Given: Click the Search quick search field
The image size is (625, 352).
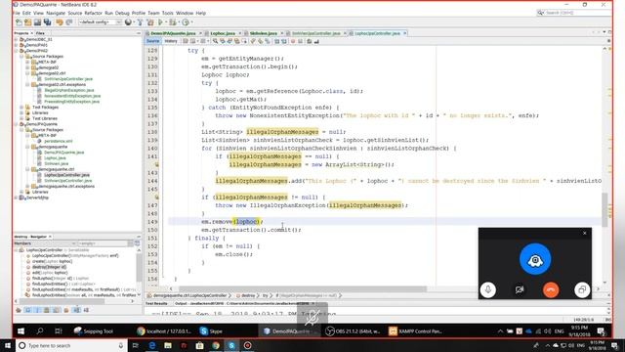Looking at the screenshot, I should (574, 13).
